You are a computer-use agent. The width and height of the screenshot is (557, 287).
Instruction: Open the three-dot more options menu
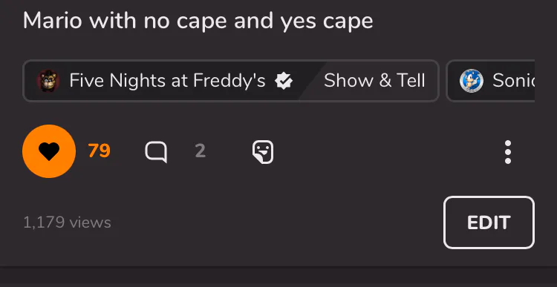coord(508,152)
